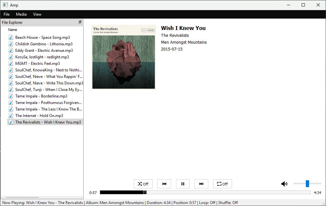Undock the File Explorer panel
Viewport: 326px width, 206px height.
point(80,22)
